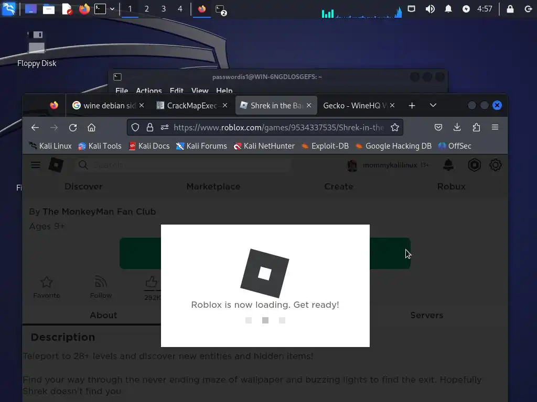Open the Exploit-DB bookmark
Viewport: 537px width, 402px height.
coord(325,146)
